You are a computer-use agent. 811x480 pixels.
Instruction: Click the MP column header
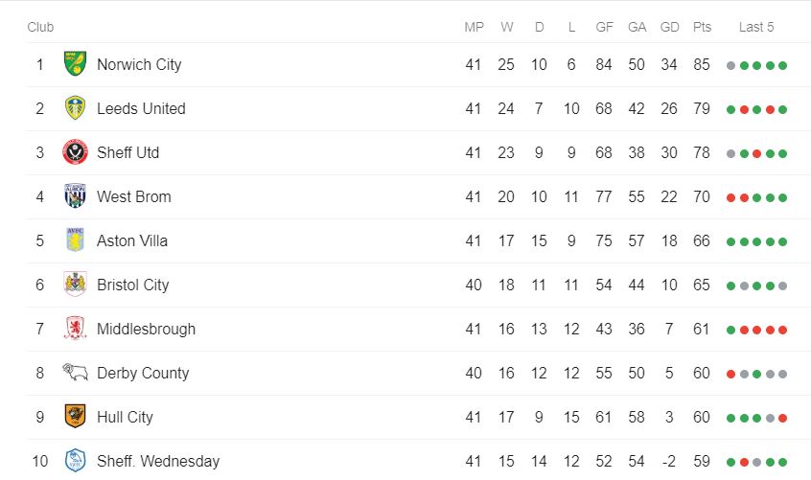pyautogui.click(x=474, y=27)
